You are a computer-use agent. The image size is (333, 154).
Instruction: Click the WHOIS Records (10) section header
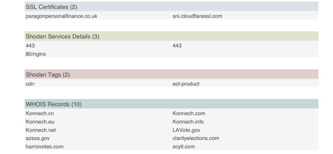[54, 104]
